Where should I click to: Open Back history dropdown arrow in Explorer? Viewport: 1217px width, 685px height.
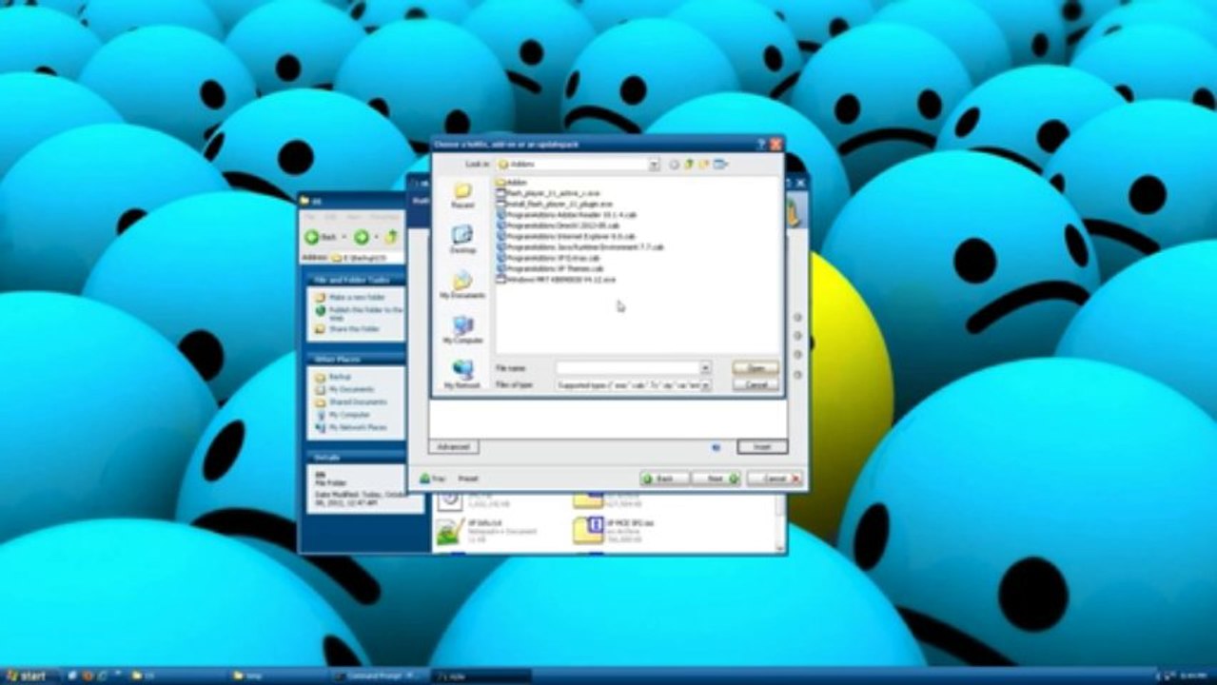pos(344,237)
